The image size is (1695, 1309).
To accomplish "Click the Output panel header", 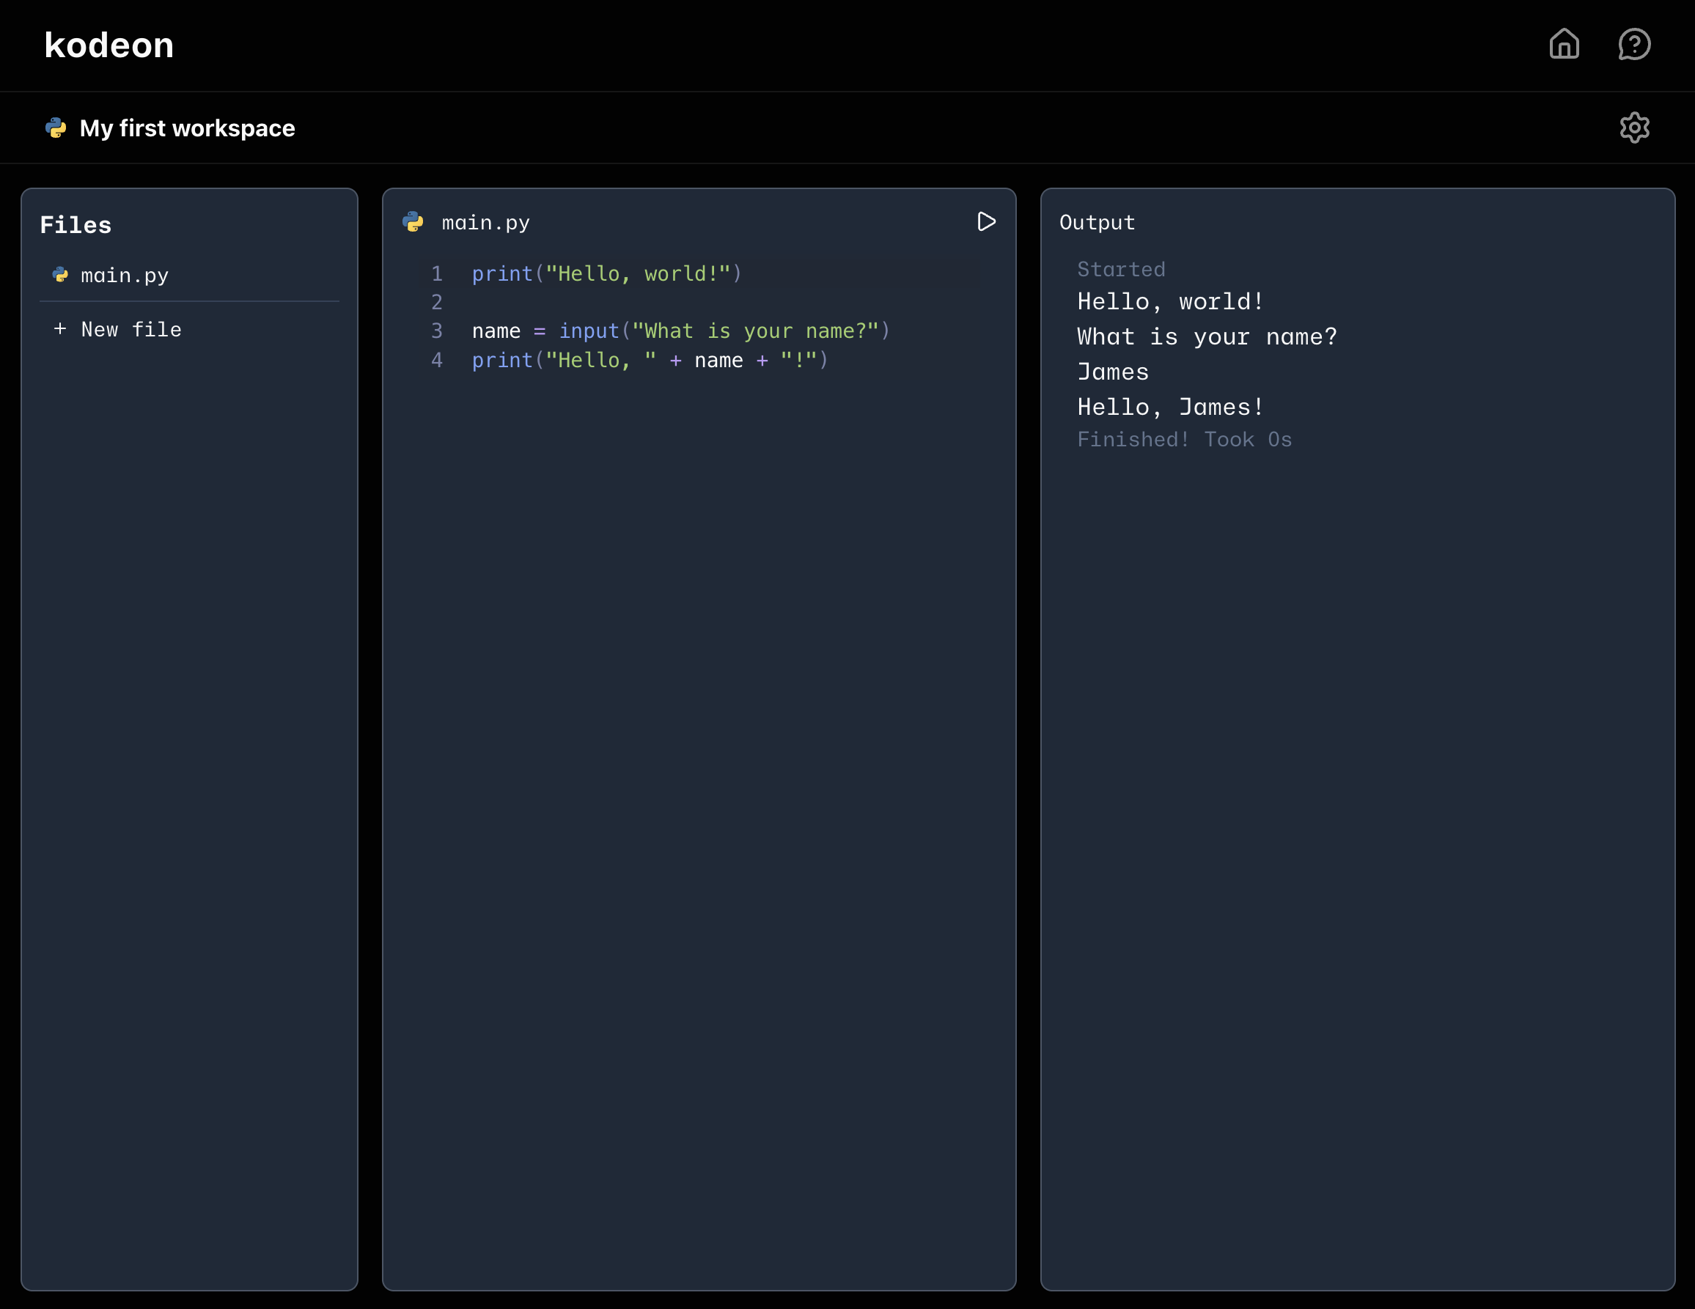I will click(1096, 222).
